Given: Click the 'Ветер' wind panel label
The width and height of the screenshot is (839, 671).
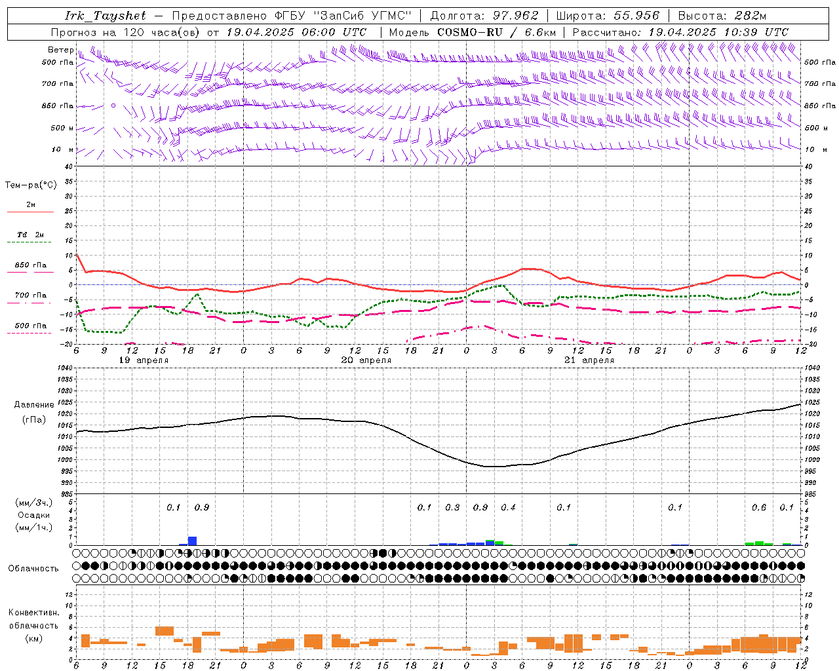Looking at the screenshot, I should 60,50.
